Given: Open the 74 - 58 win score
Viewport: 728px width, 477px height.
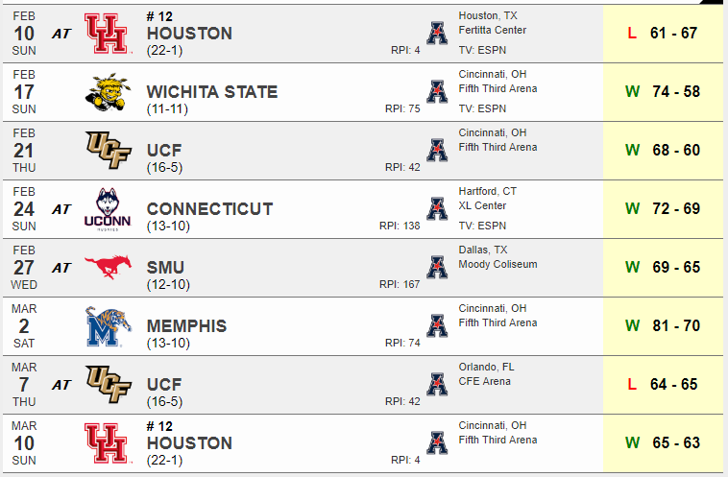Looking at the screenshot, I should click(x=676, y=91).
